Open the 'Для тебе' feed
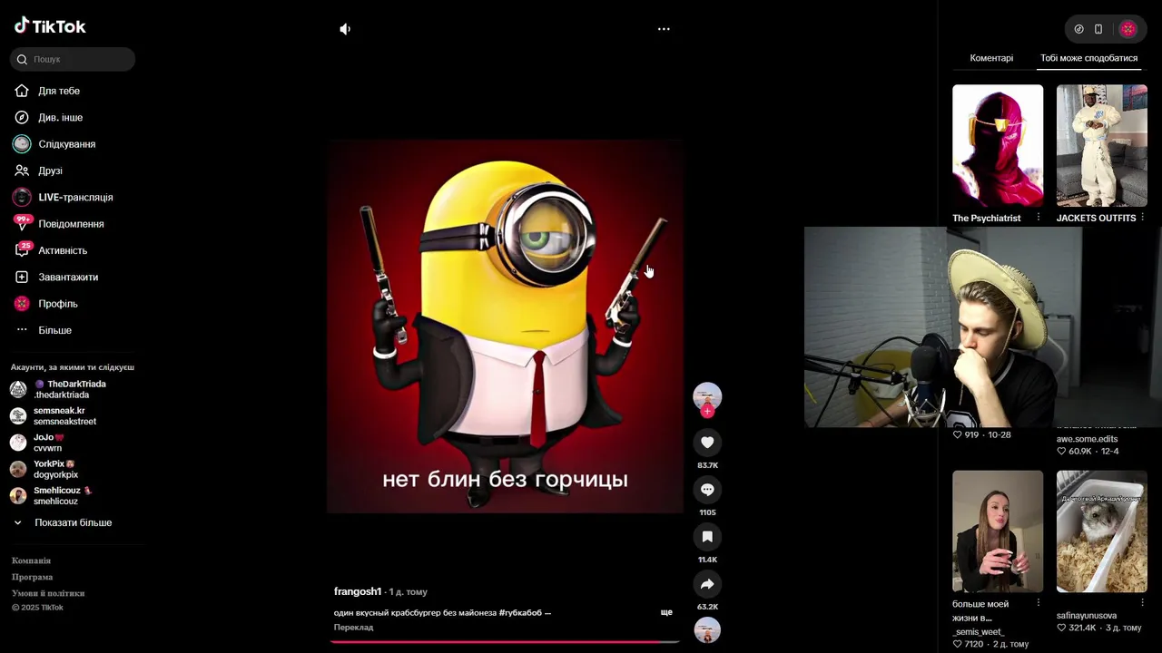The height and width of the screenshot is (653, 1162). 59,91
